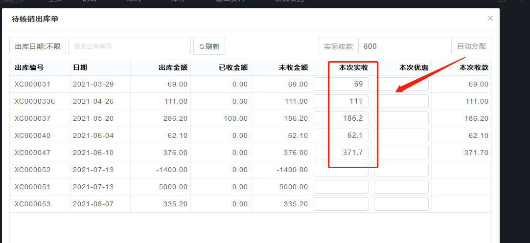Click the 未收金额 column header
530x243 pixels.
293,68
